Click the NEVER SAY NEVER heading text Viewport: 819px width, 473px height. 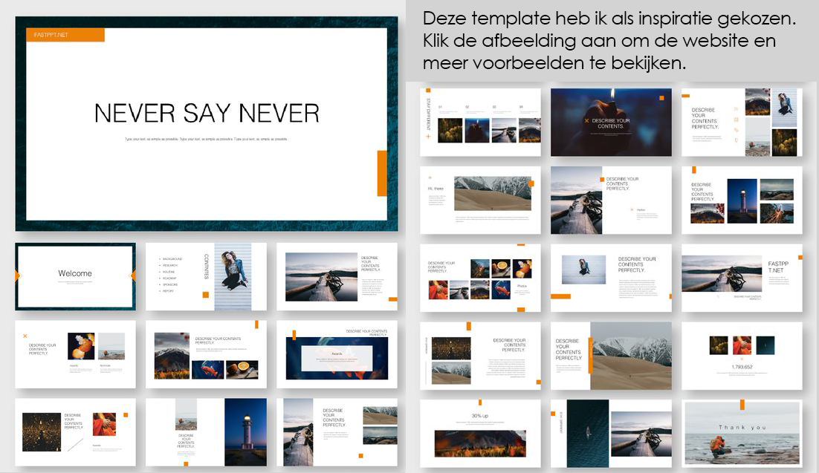[x=207, y=114]
